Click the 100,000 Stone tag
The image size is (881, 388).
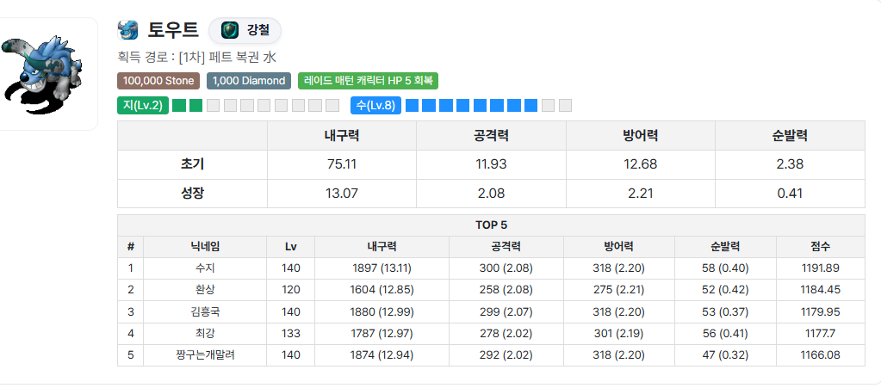158,81
